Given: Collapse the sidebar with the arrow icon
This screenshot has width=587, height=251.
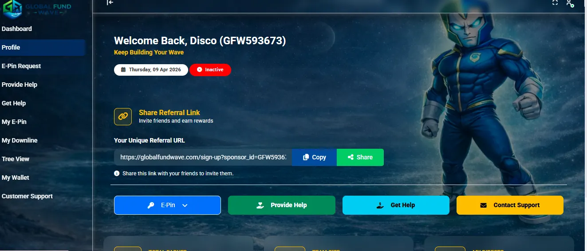Looking at the screenshot, I should [x=110, y=3].
